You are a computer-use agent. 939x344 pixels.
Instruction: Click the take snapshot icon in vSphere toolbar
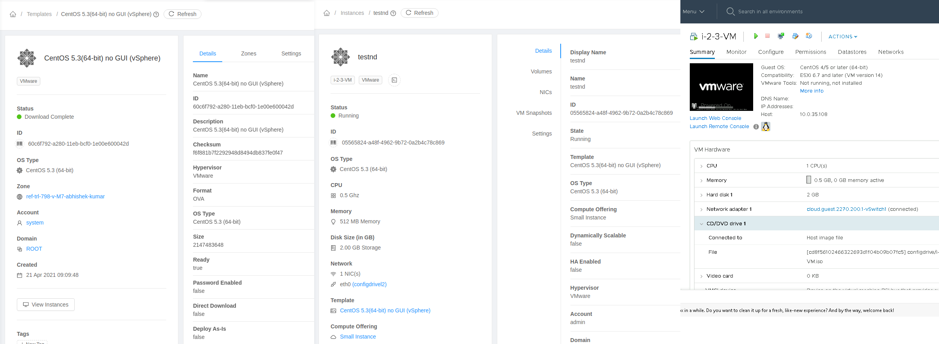[809, 36]
